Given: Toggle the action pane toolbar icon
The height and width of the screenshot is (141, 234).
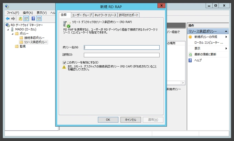Looking at the screenshot, I should (x=39, y=19).
